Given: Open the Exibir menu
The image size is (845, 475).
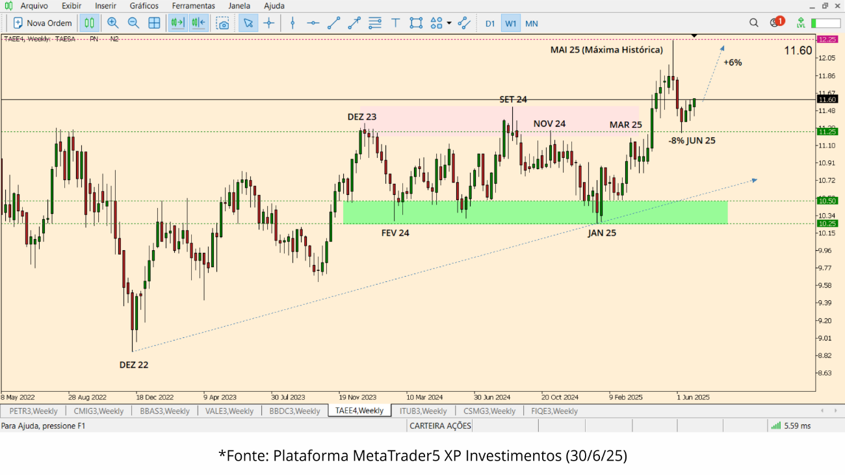Looking at the screenshot, I should (71, 6).
